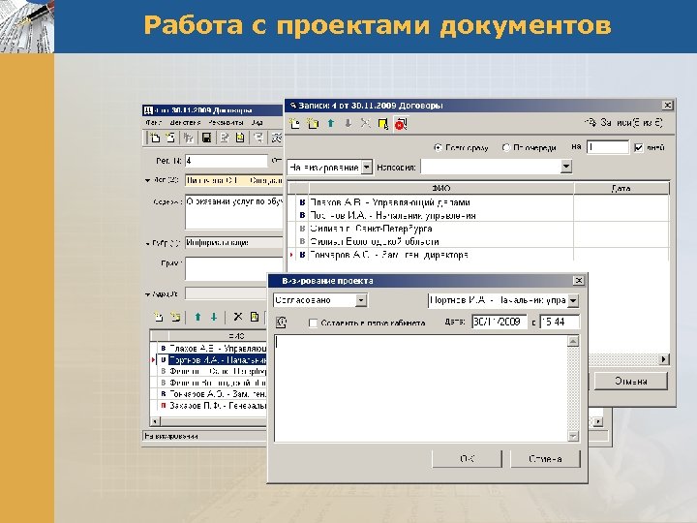697x523 pixels.
Task: Click gray down arrow in Записи window toolbar
Action: coord(348,123)
